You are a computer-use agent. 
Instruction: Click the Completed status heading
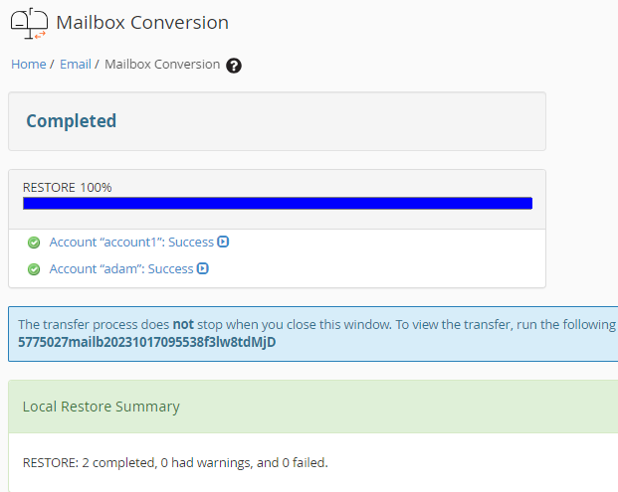[x=71, y=121]
